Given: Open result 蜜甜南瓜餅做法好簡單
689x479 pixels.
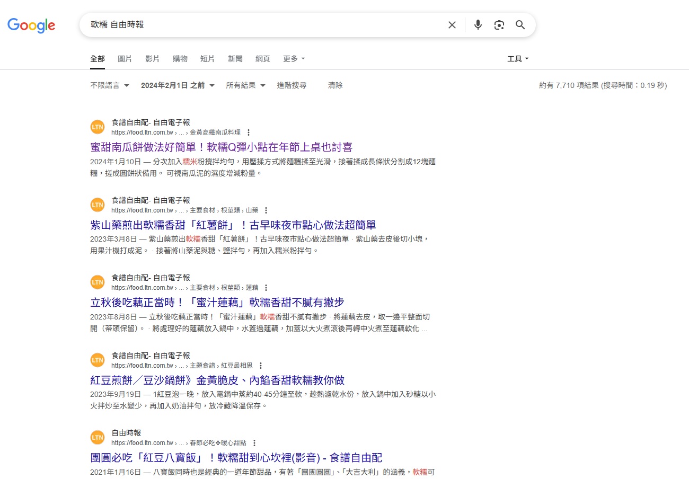Looking at the screenshot, I should pyautogui.click(x=222, y=147).
